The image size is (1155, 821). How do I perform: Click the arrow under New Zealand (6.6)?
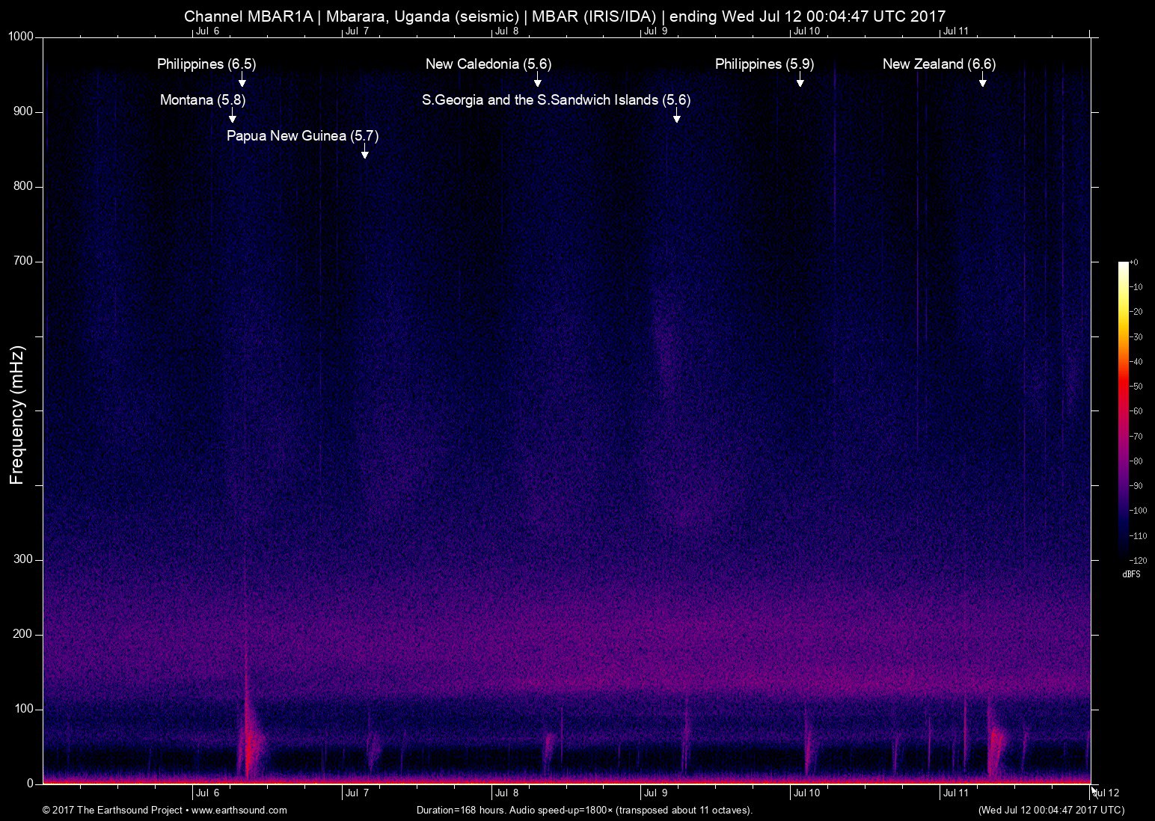(983, 81)
